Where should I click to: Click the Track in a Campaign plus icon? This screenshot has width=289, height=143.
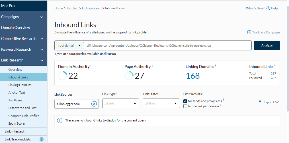coord(249,32)
